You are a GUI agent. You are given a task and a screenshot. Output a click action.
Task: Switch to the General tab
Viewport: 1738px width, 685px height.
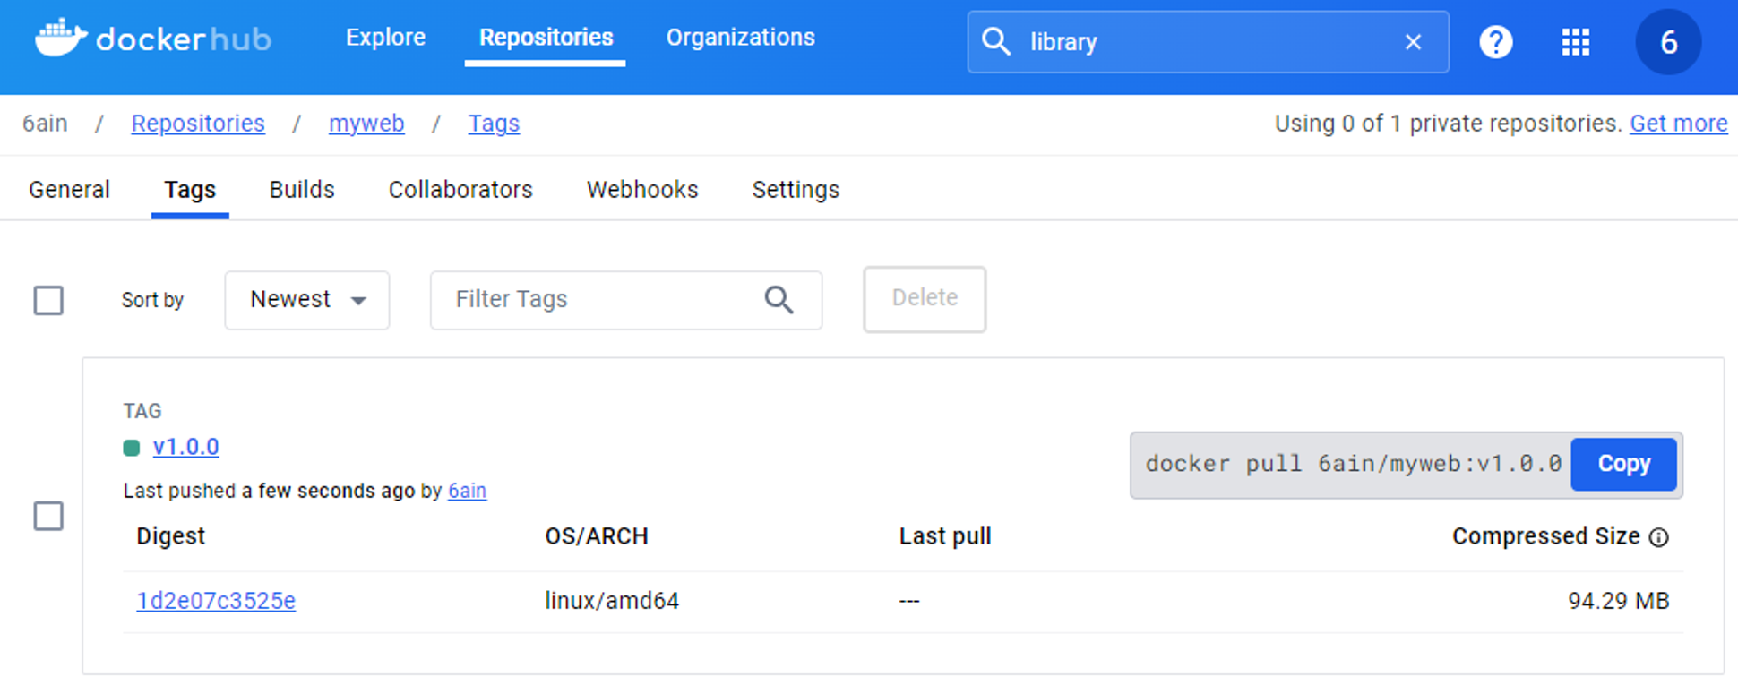(69, 190)
